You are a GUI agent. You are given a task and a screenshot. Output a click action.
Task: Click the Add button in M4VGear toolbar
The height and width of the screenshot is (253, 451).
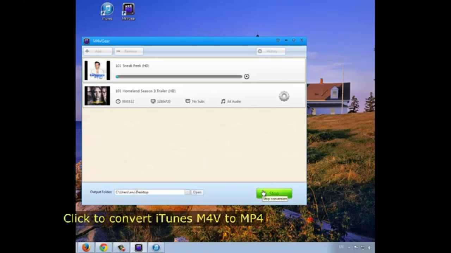tap(98, 51)
